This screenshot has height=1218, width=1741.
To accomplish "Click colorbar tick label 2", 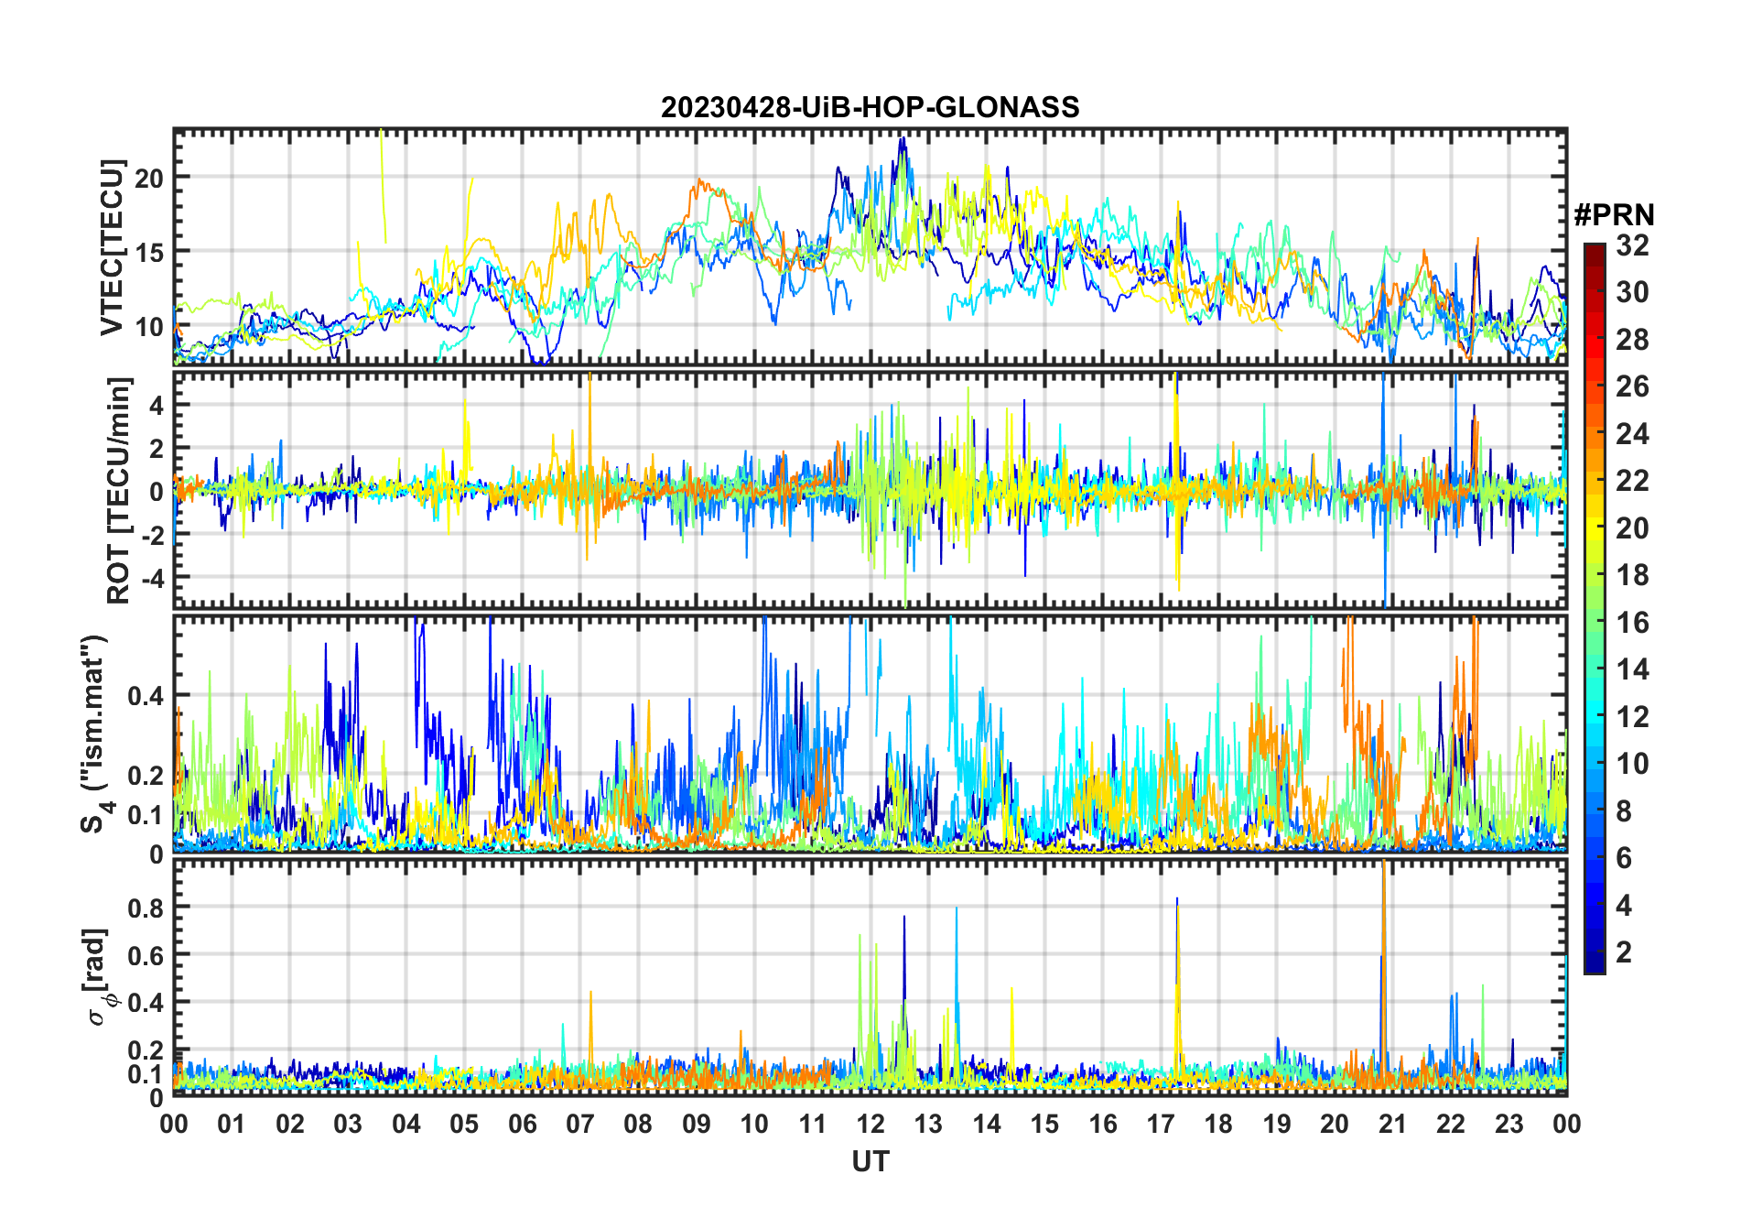I will tap(1624, 952).
